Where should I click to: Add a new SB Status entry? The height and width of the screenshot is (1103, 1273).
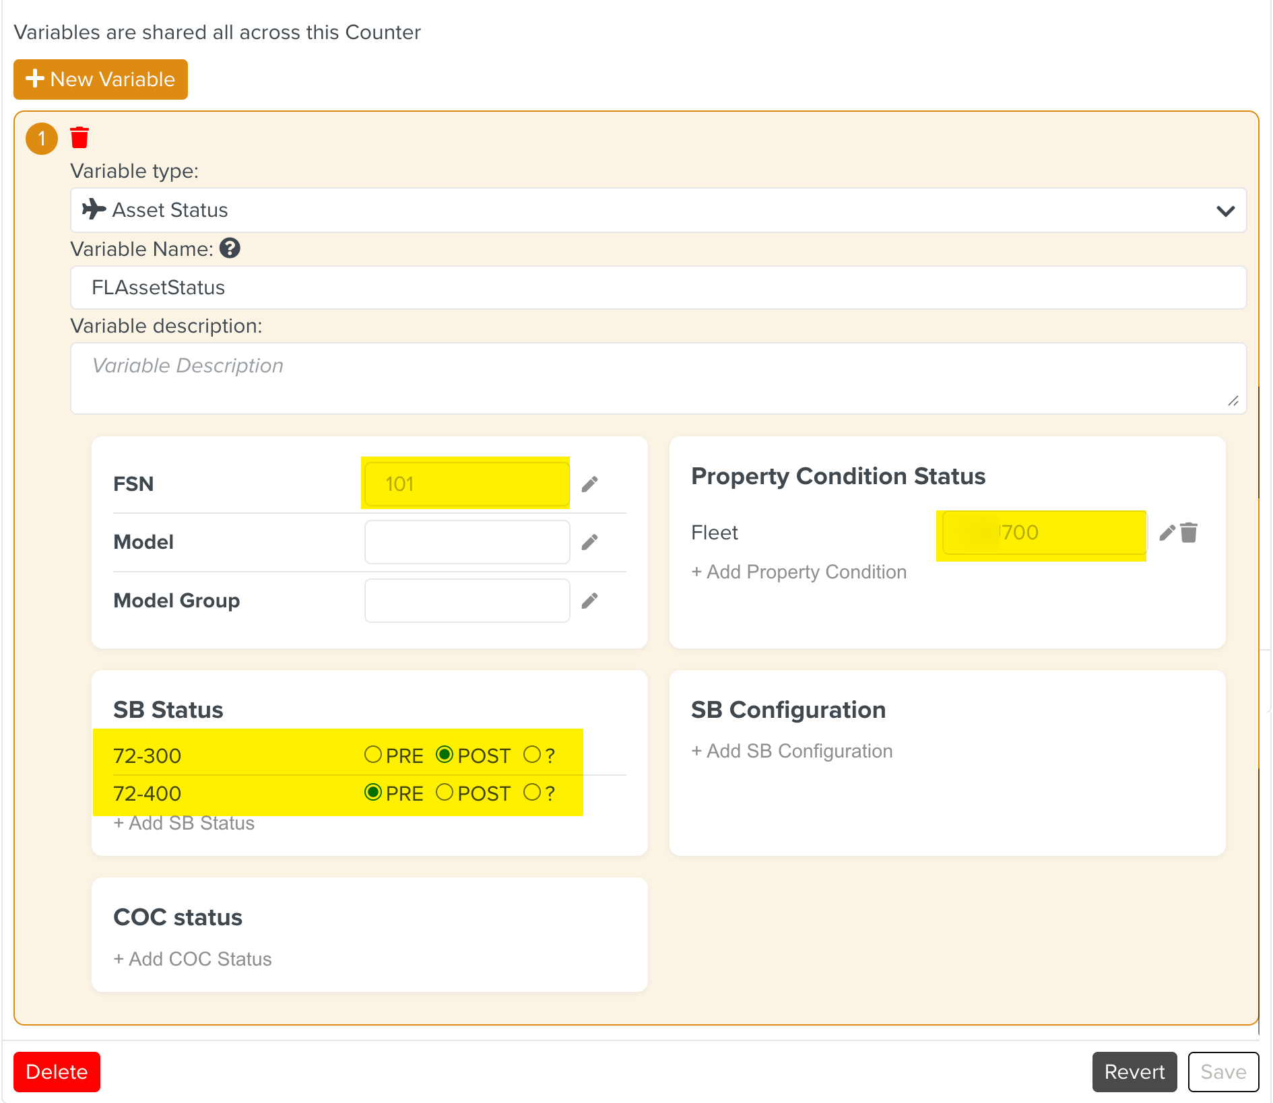(184, 823)
